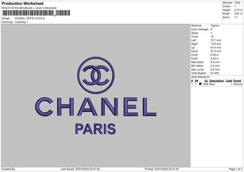Screen dimensions: 244x172
Task: Click the "Page 1 of 1" footer text
Action: pos(235,169)
